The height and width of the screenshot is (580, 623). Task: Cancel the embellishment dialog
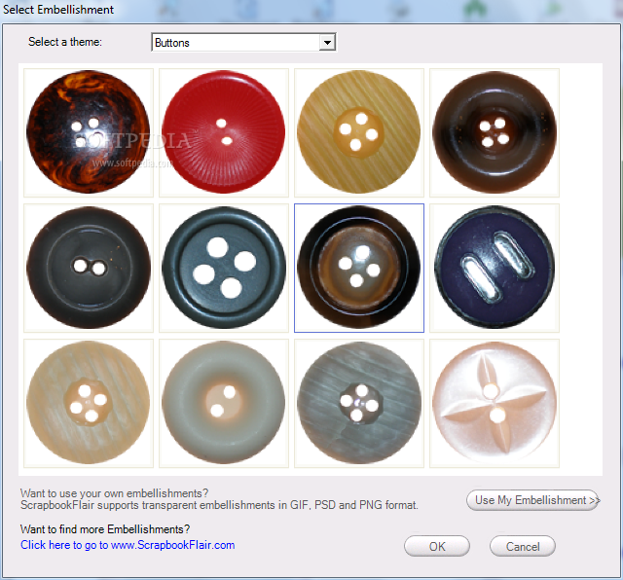pyautogui.click(x=523, y=546)
